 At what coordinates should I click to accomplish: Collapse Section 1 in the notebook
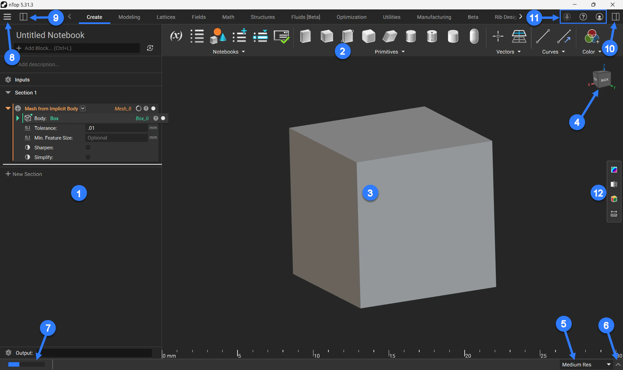click(8, 93)
